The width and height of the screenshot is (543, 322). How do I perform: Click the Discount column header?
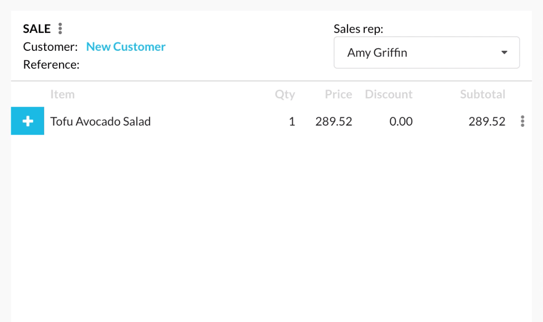click(x=389, y=94)
